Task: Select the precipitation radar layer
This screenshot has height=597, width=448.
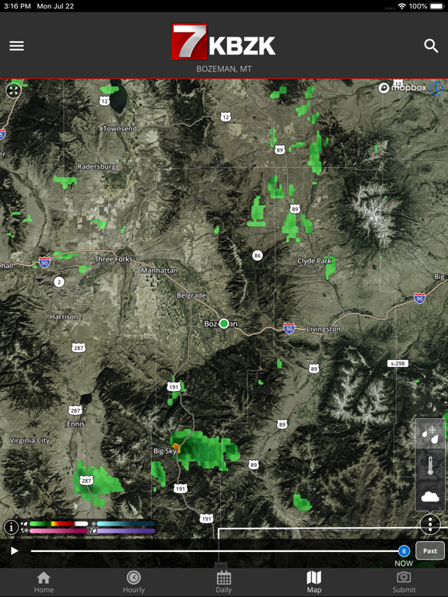Action: tap(430, 434)
